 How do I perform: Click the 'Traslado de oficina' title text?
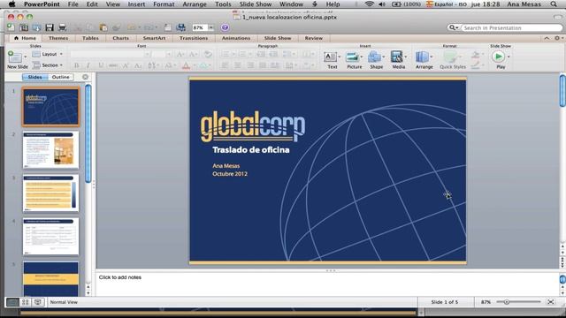point(251,150)
